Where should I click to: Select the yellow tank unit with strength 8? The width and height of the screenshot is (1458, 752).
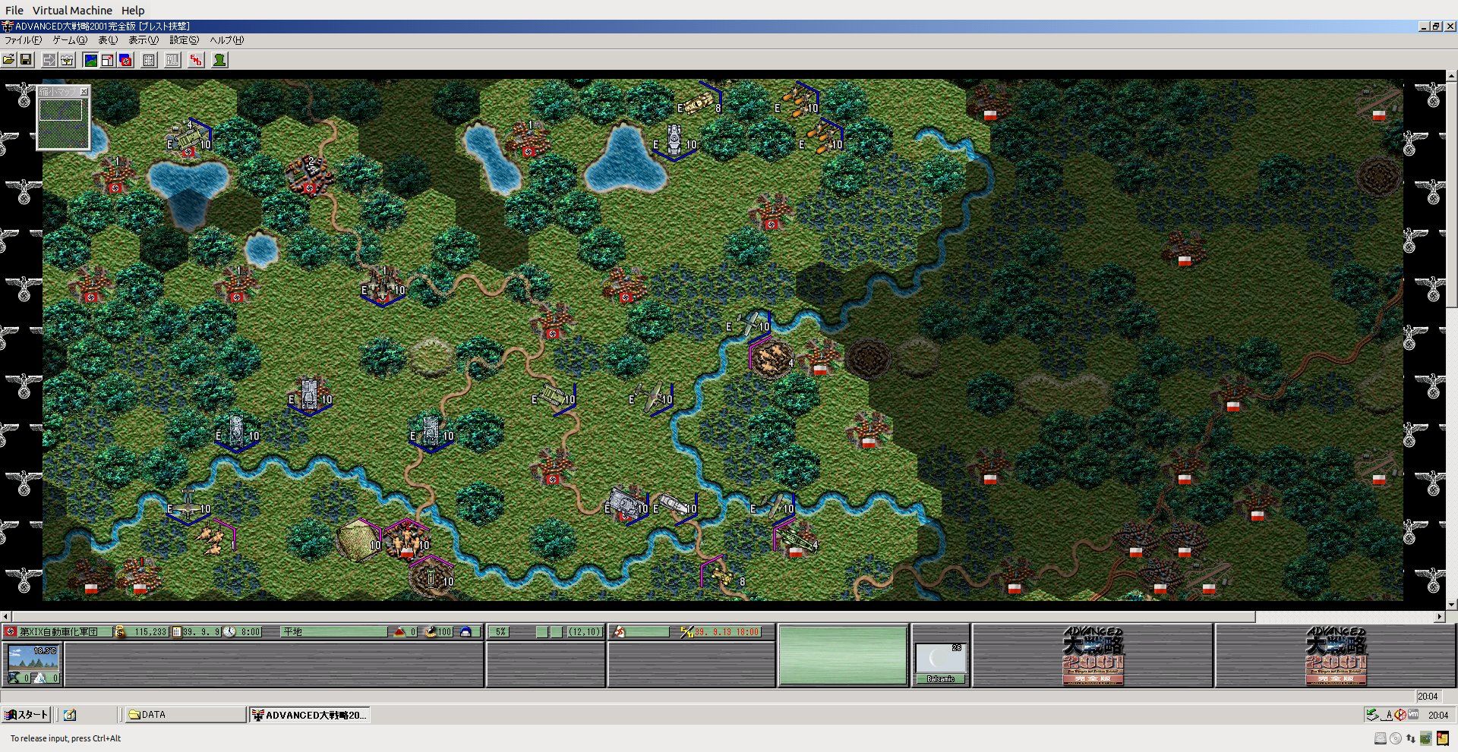[x=699, y=102]
